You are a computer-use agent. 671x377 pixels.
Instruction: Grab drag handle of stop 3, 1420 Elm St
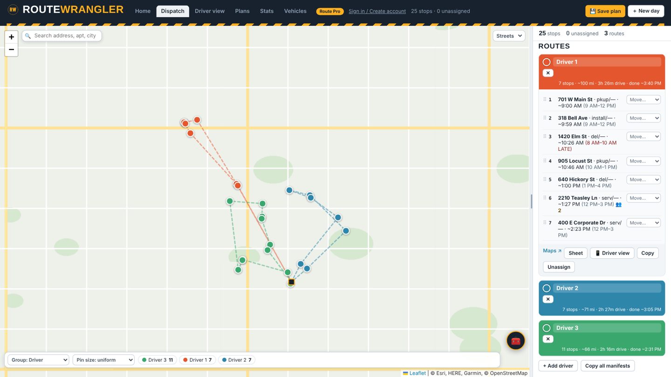pos(544,136)
